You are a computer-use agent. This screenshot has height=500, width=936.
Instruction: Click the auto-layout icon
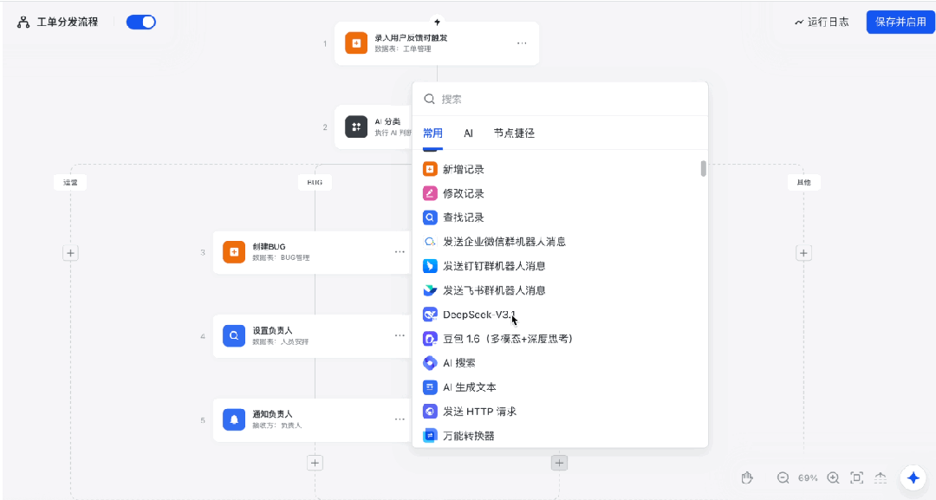881,477
